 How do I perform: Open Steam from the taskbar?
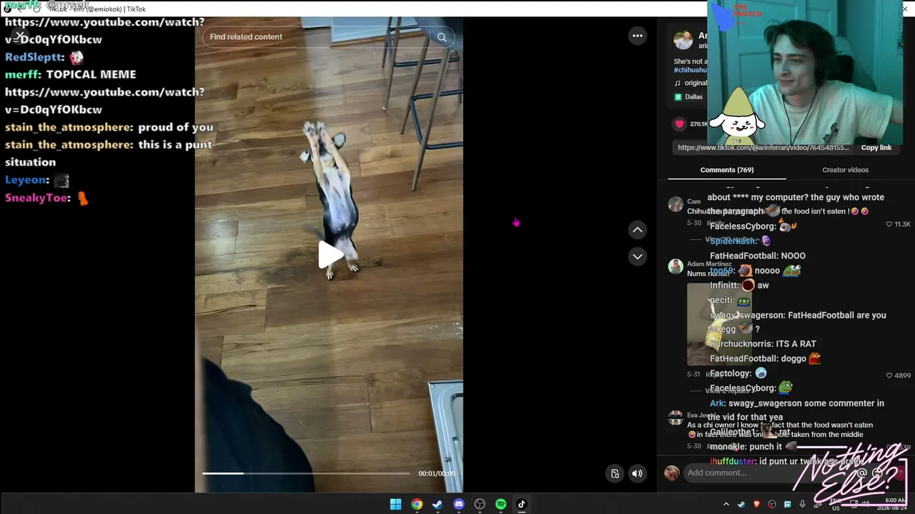[x=437, y=504]
